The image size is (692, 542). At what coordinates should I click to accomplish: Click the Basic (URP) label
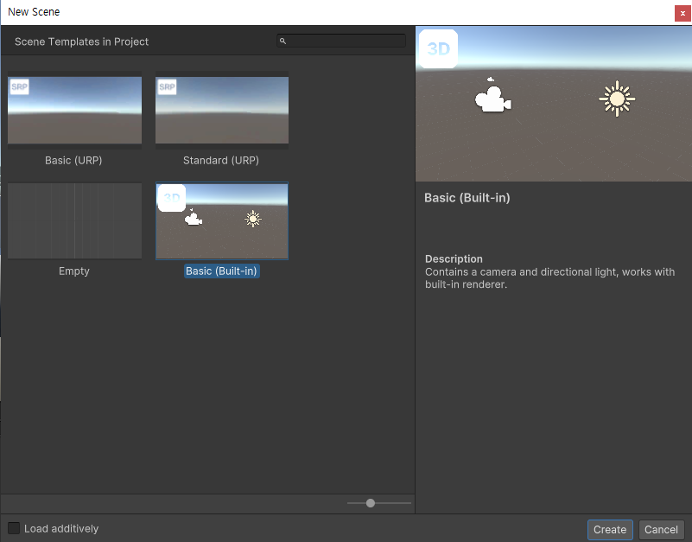click(x=73, y=160)
